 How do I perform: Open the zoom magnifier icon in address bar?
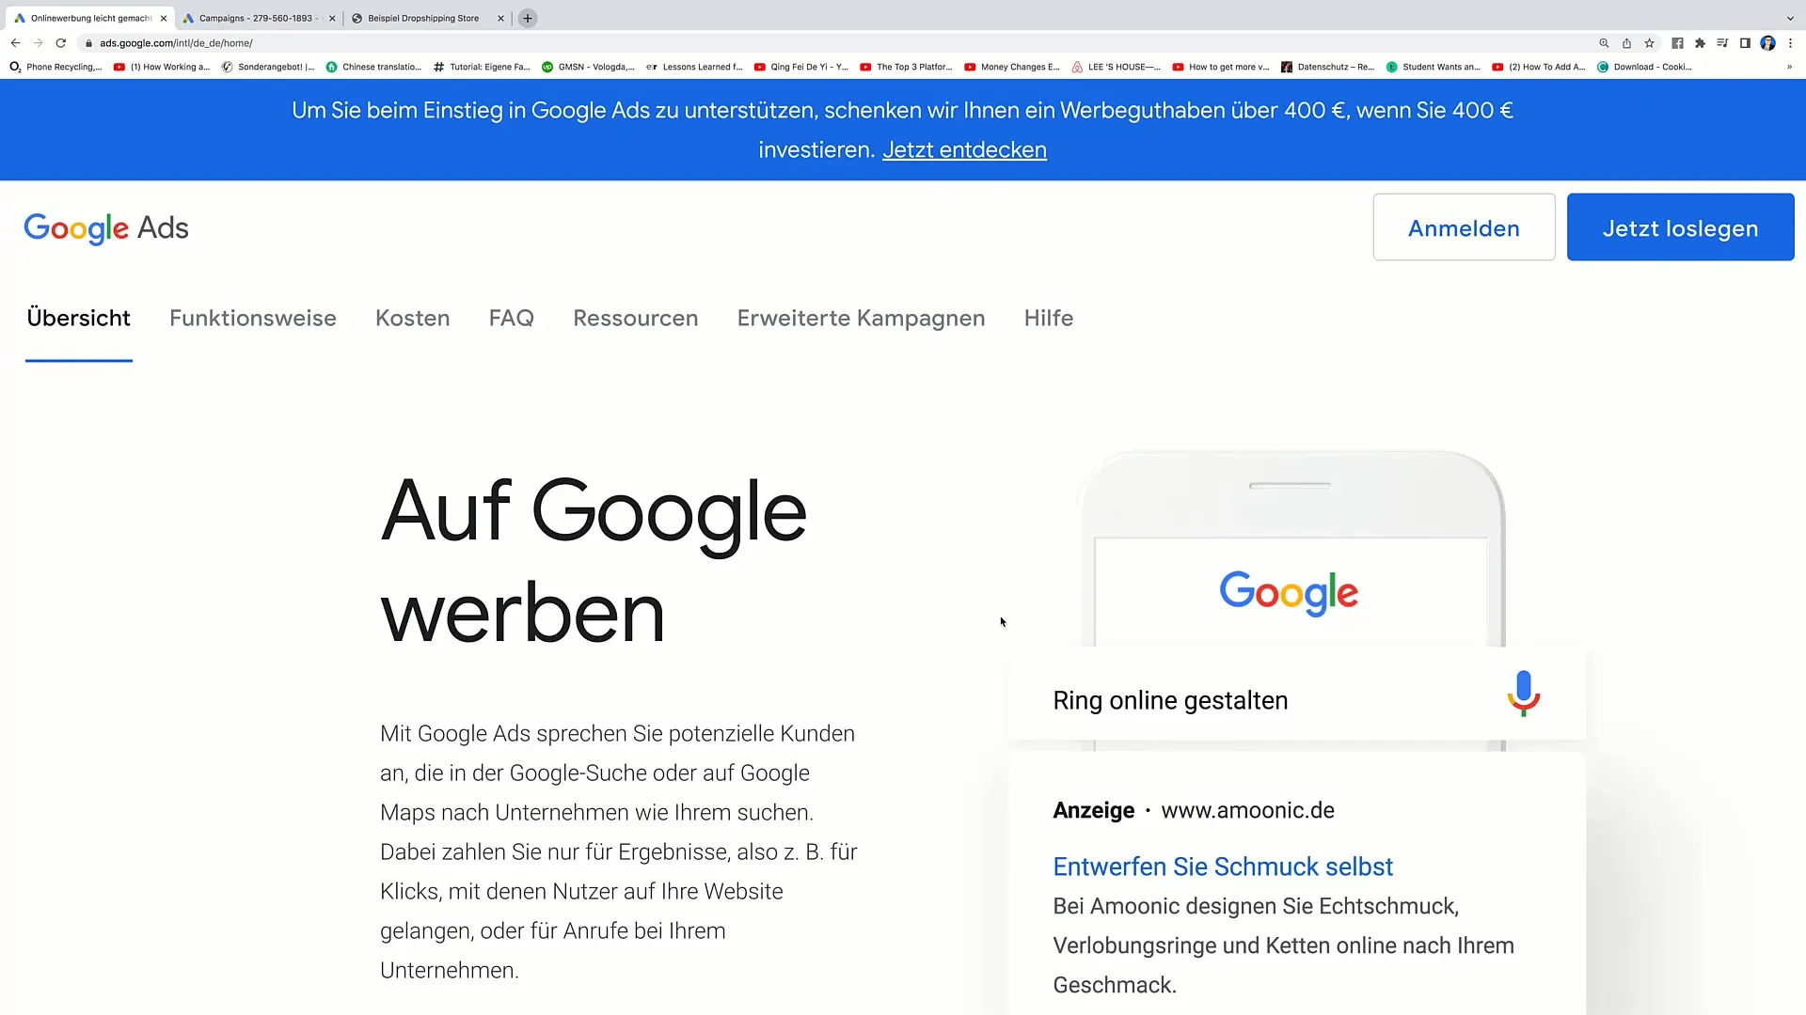[x=1604, y=43]
